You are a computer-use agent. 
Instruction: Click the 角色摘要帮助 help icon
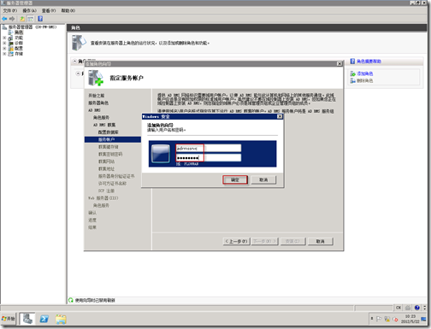352,62
